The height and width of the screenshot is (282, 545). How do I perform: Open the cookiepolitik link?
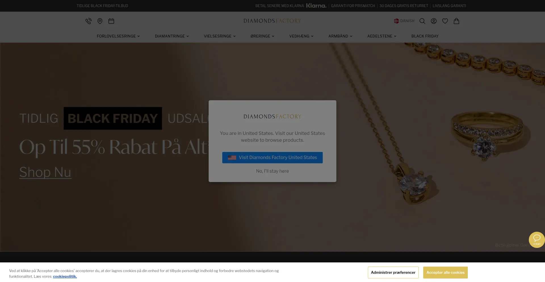click(65, 276)
